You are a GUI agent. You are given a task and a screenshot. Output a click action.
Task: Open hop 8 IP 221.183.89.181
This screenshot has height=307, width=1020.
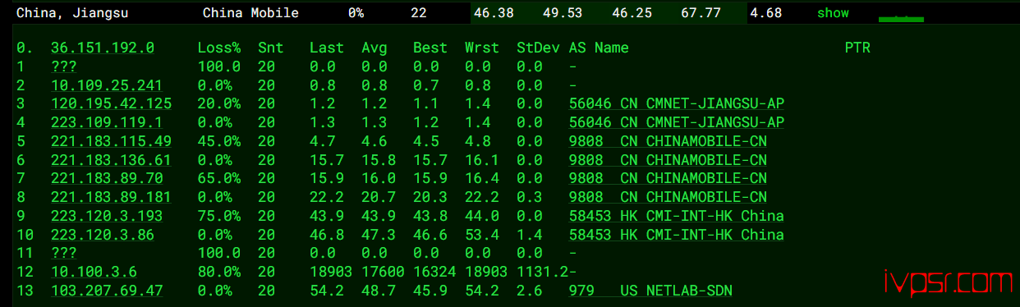(x=111, y=197)
